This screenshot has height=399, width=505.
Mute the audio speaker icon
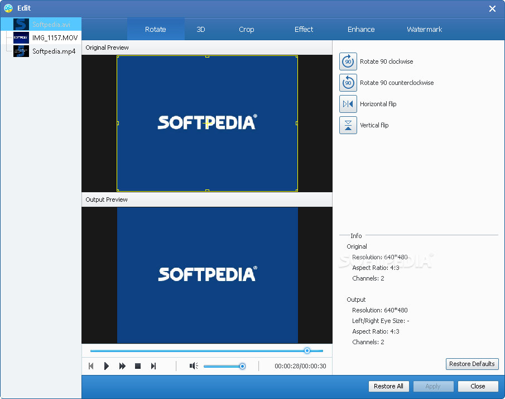194,366
